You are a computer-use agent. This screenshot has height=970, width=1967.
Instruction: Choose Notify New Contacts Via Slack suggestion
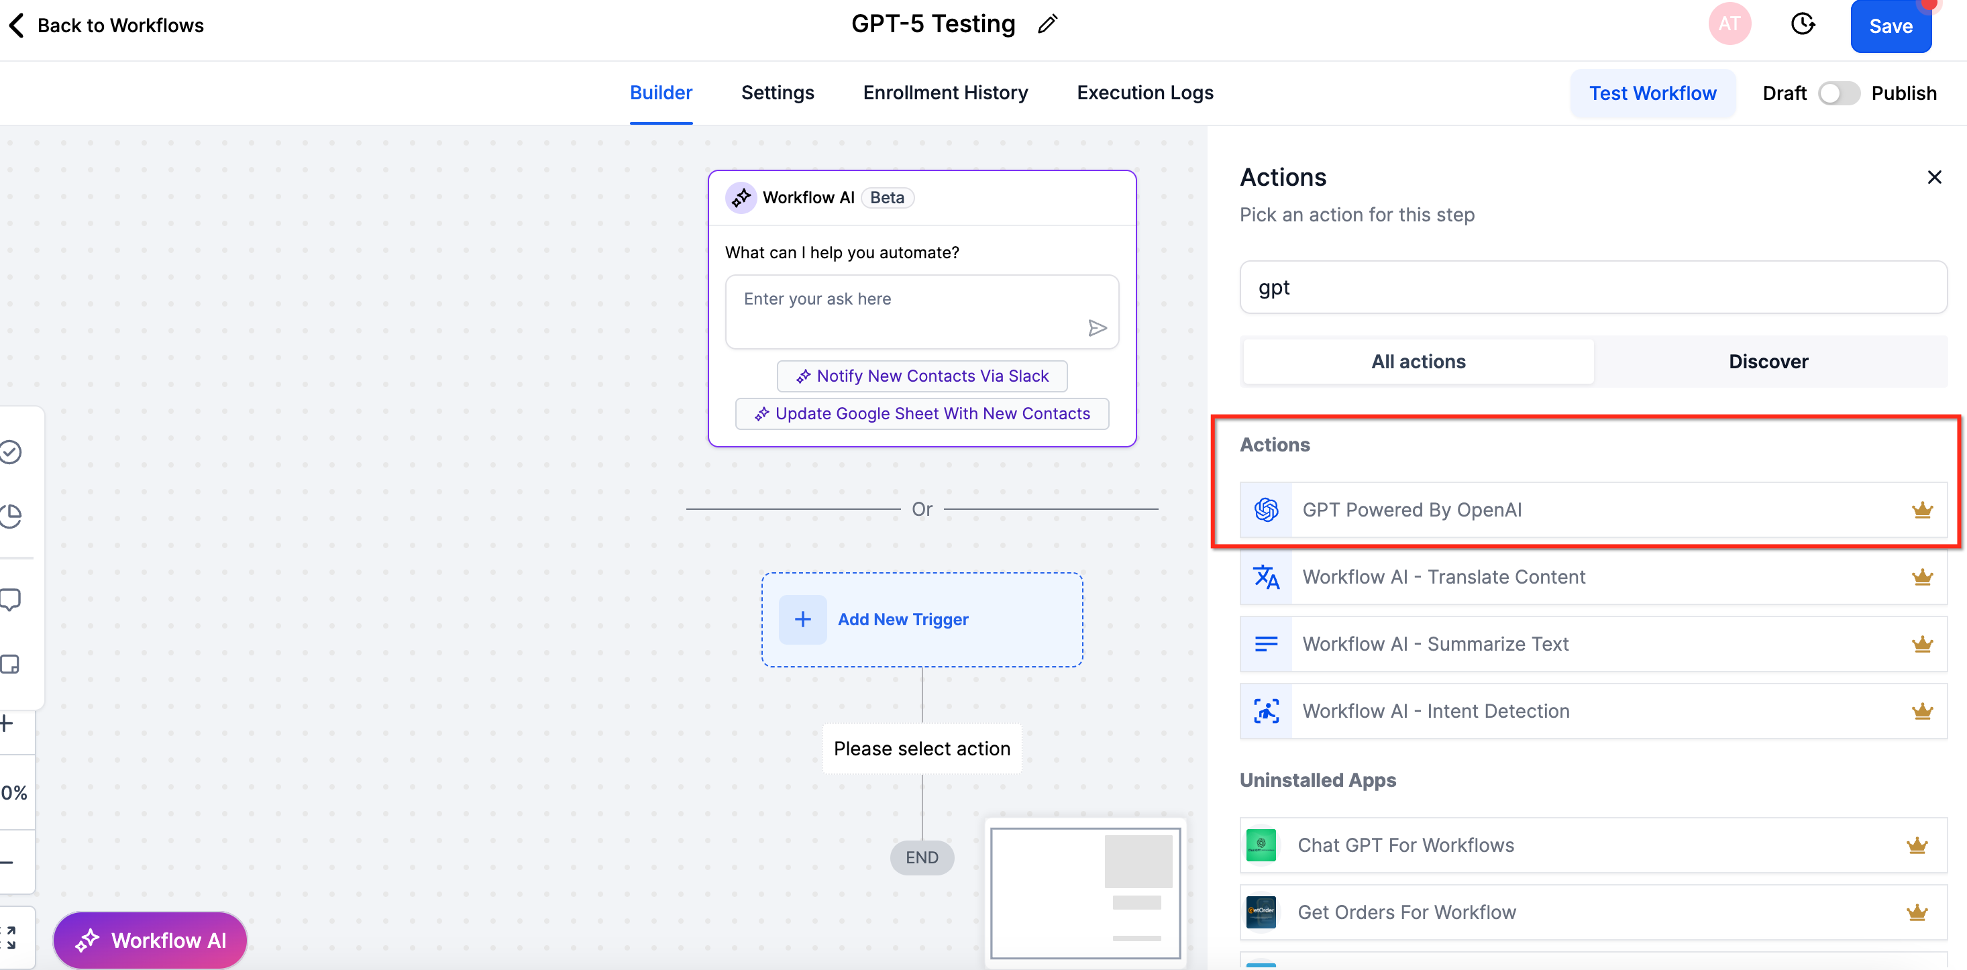(922, 376)
